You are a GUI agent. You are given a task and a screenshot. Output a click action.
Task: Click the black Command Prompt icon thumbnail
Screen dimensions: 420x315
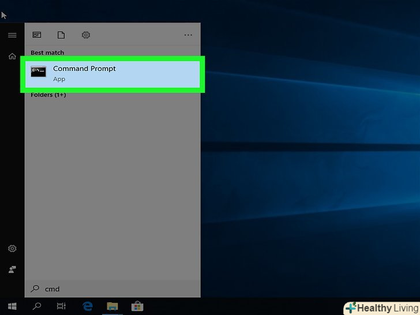click(39, 72)
